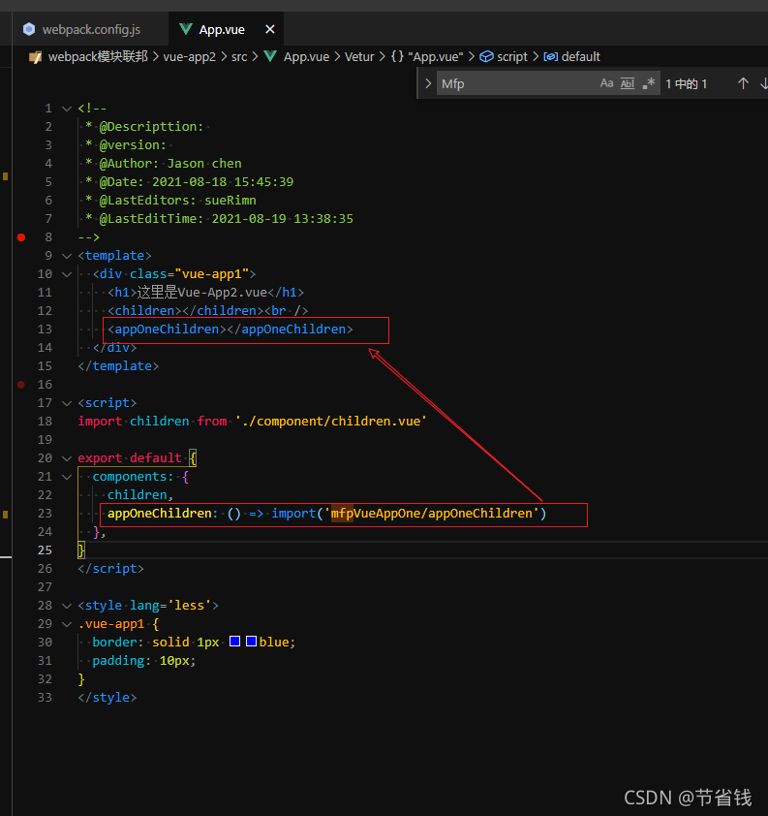Click the @Date: 2021-08-18 15:45:39 comment
This screenshot has height=816, width=768.
(x=197, y=181)
